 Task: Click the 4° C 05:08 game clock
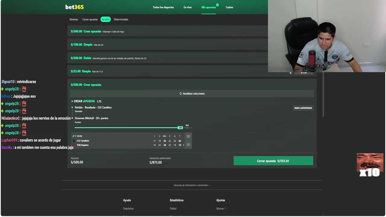click(77, 136)
